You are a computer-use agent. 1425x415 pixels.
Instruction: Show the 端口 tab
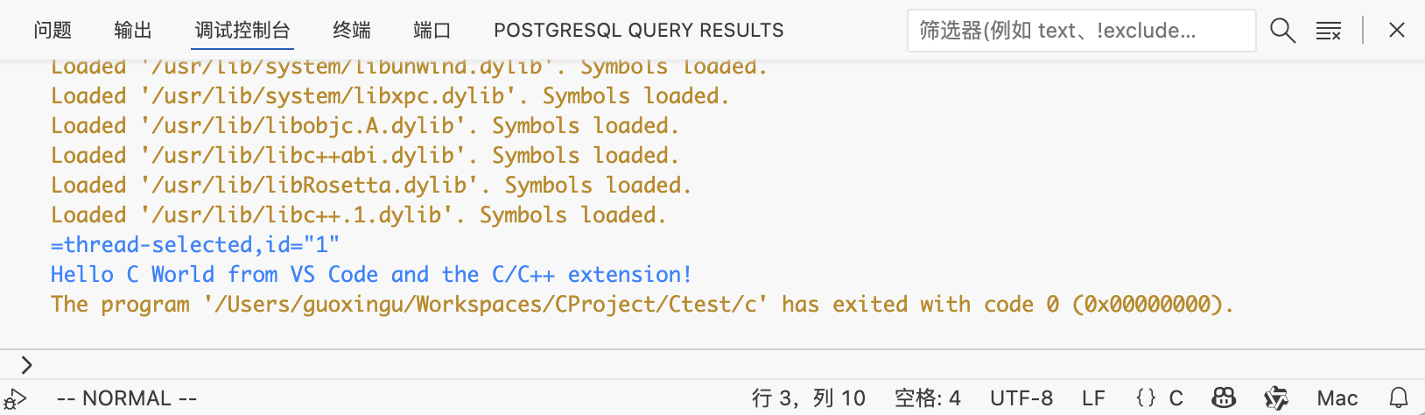(432, 31)
